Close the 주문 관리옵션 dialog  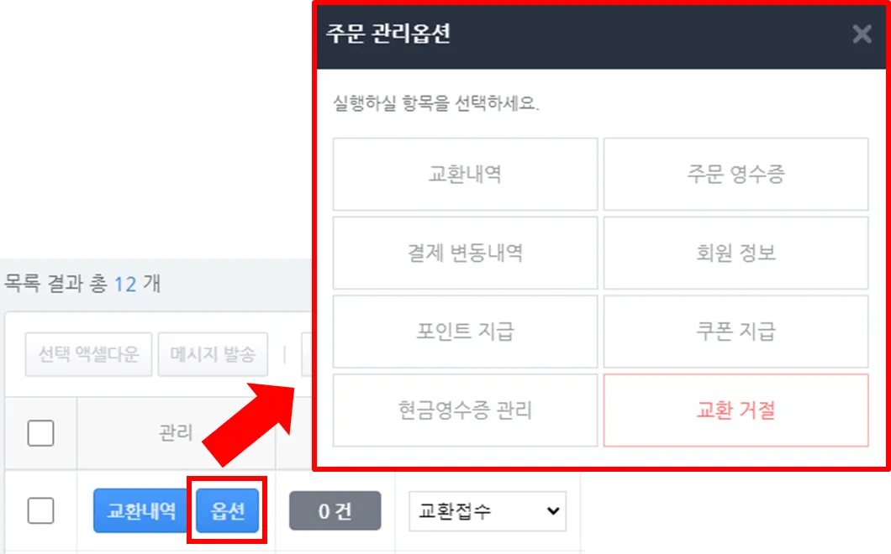coord(862,34)
